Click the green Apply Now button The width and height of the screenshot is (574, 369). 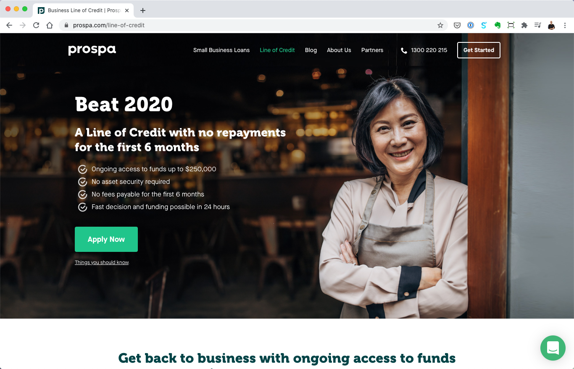tap(106, 239)
